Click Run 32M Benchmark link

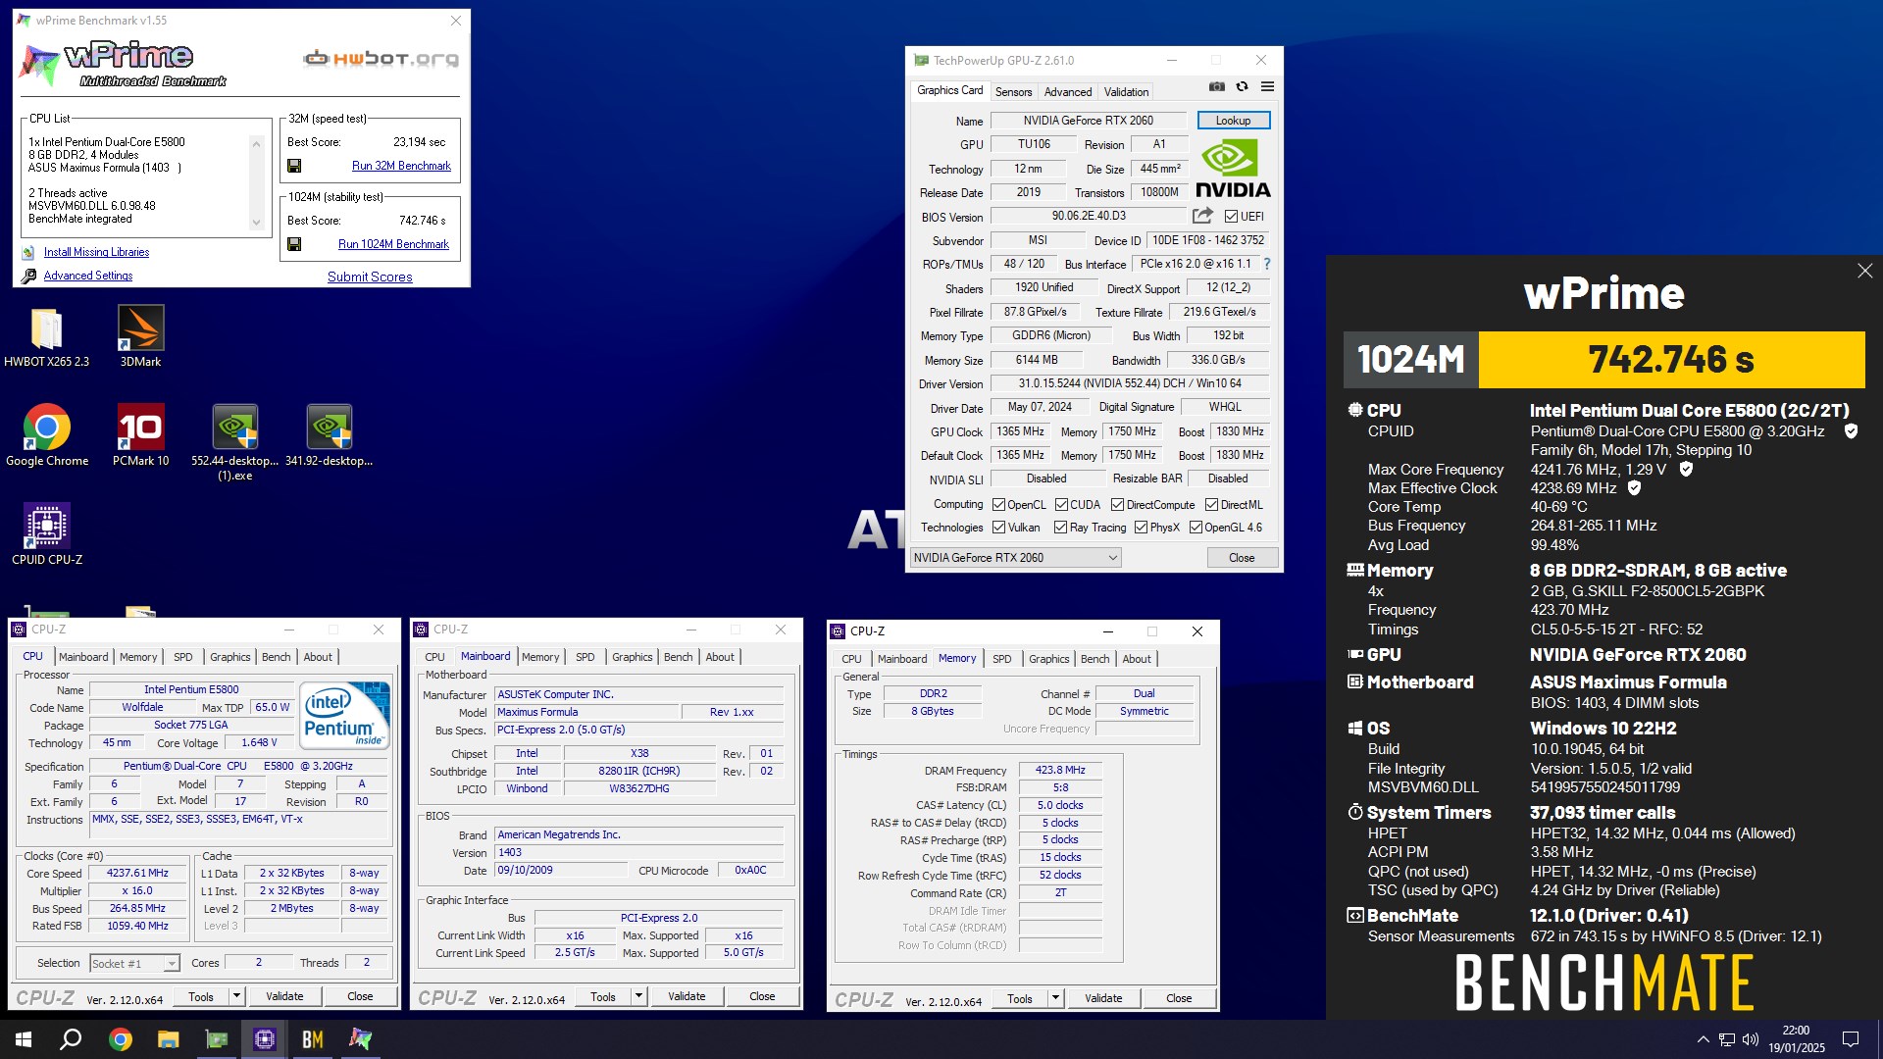pyautogui.click(x=401, y=166)
